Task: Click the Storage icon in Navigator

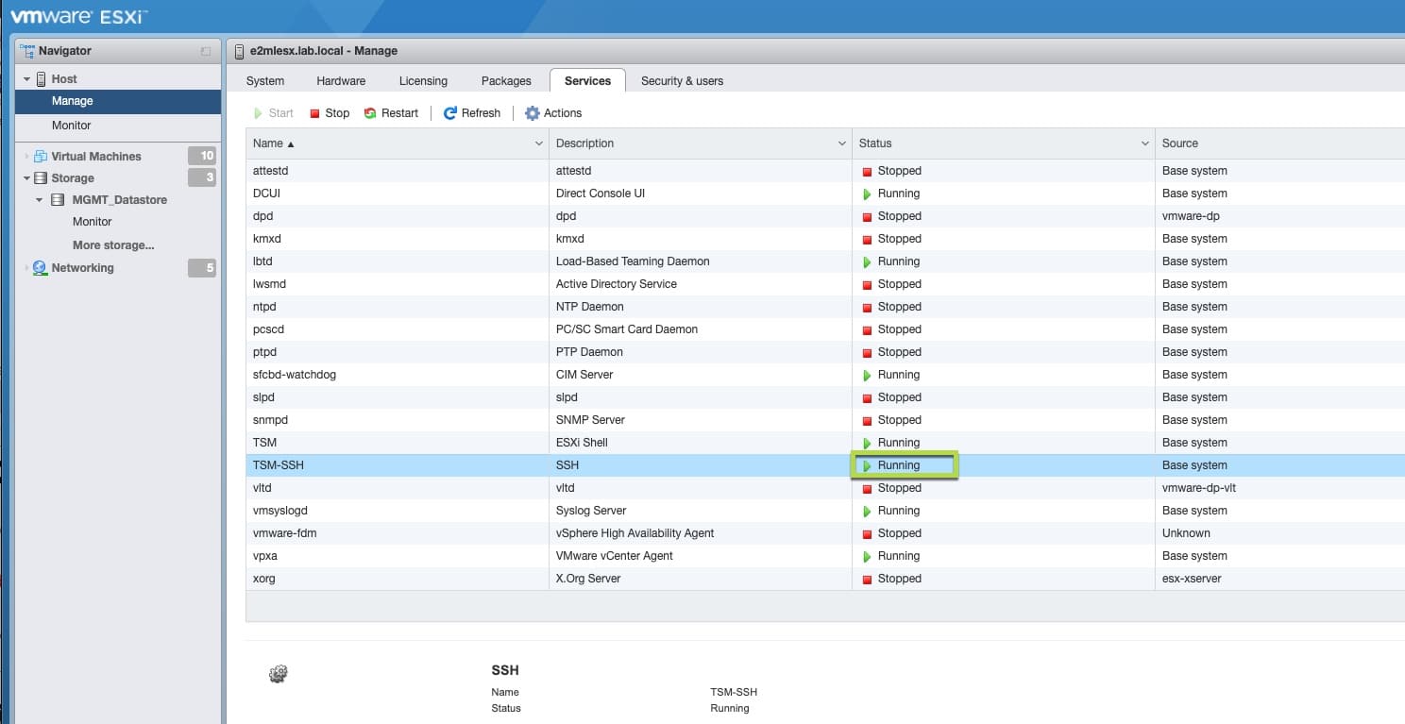Action: [41, 178]
